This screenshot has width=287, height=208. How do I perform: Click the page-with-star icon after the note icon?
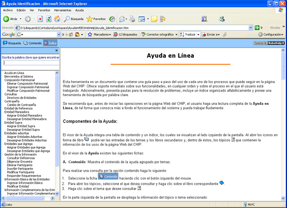(163, 19)
